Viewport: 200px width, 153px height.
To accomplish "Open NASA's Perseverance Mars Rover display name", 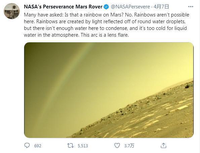I will point(63,7).
